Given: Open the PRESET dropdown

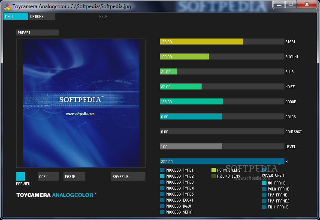Looking at the screenshot, I should (x=38, y=33).
